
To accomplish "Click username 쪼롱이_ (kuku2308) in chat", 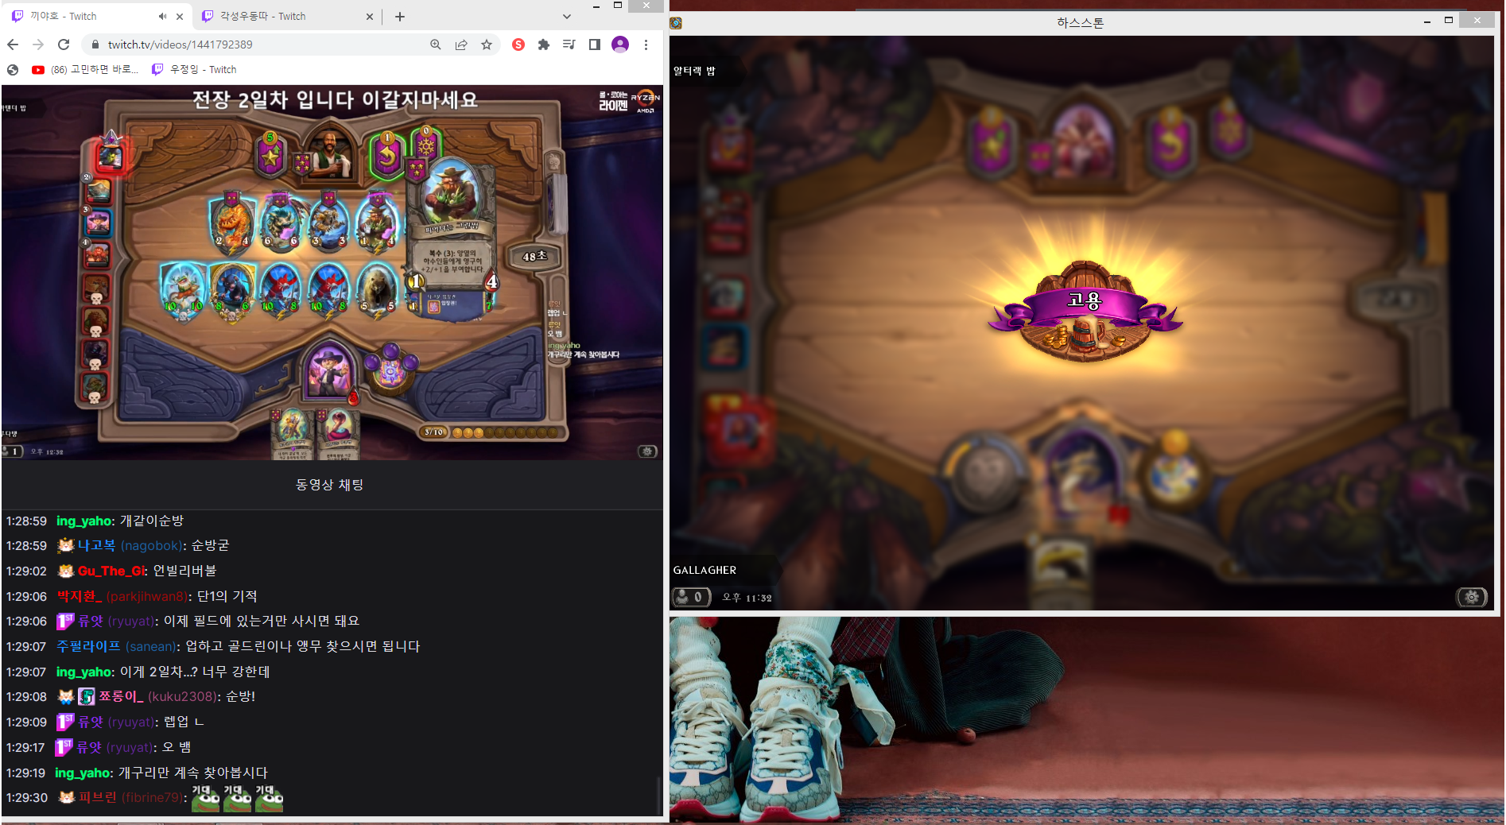I will pos(158,697).
